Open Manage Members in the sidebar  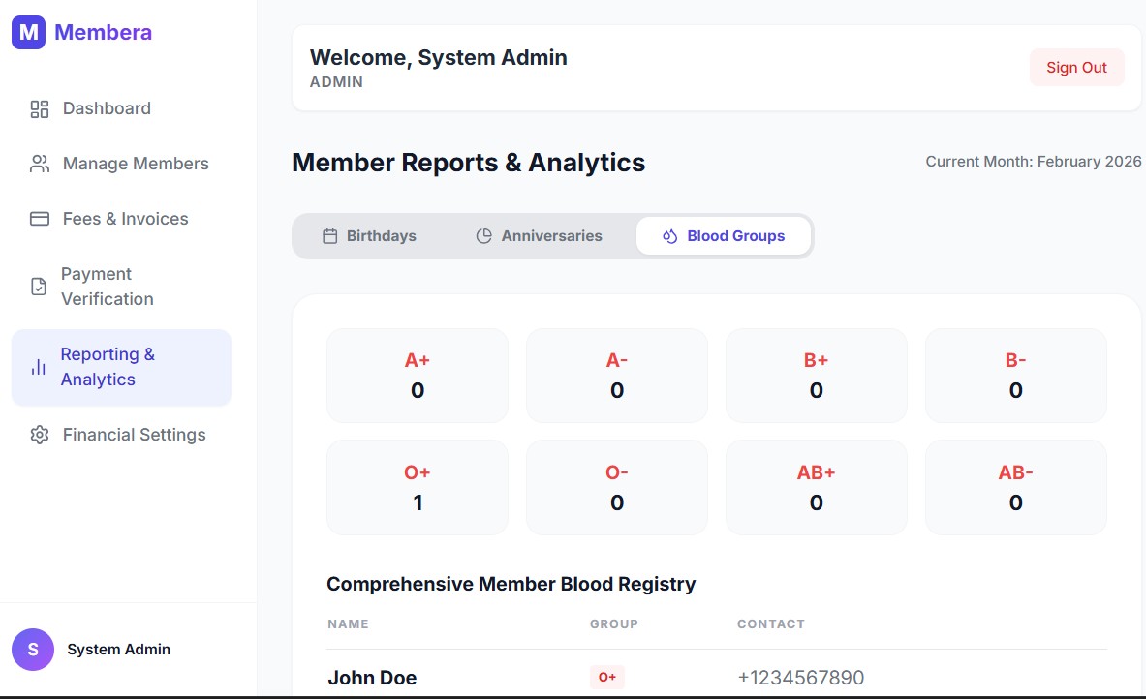(x=136, y=165)
